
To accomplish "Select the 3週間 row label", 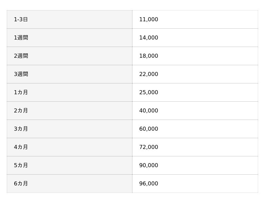I will pyautogui.click(x=21, y=74).
